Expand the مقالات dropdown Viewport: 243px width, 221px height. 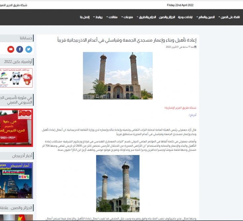click(112, 17)
